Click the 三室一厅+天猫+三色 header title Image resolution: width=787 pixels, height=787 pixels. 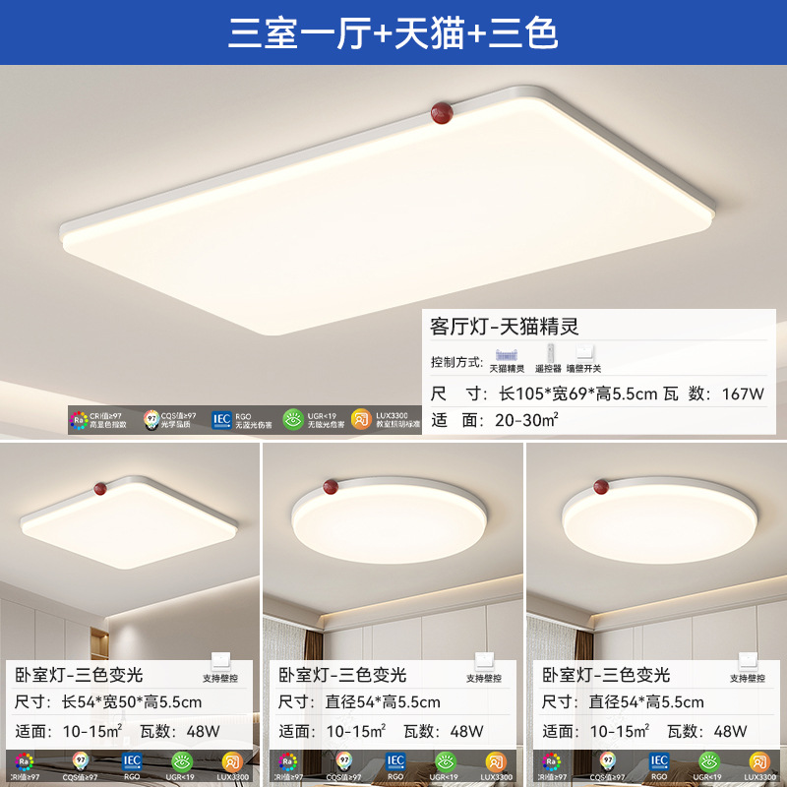point(393,33)
